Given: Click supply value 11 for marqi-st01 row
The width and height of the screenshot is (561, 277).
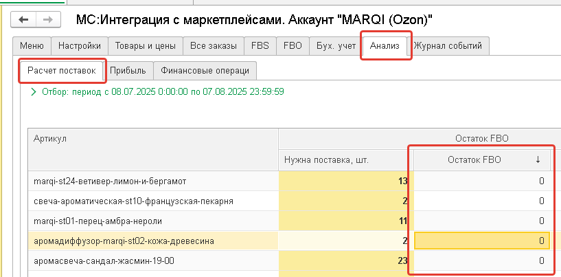Looking at the screenshot, I should click(x=346, y=221).
